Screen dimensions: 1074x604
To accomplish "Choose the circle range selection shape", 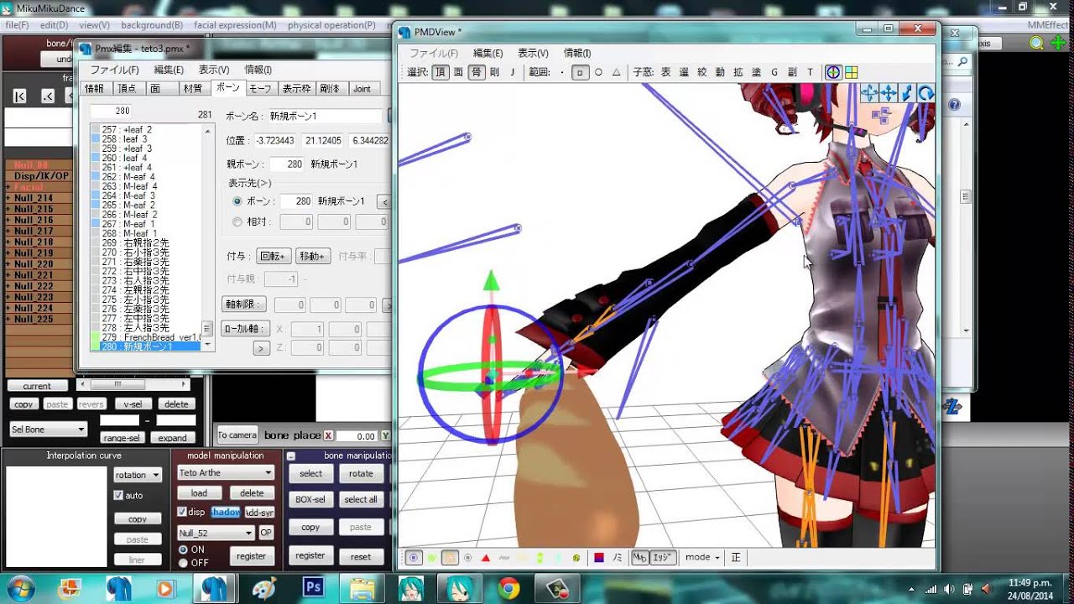I will point(598,72).
